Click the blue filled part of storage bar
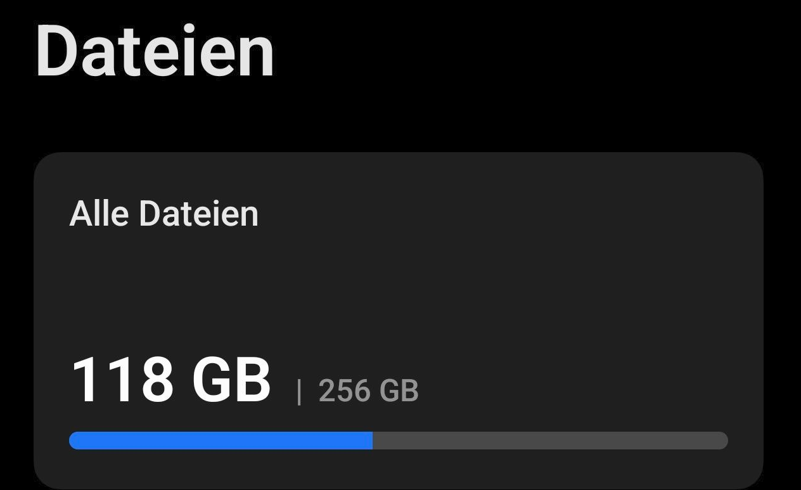Screen dimensions: 801x490 pyautogui.click(x=221, y=441)
